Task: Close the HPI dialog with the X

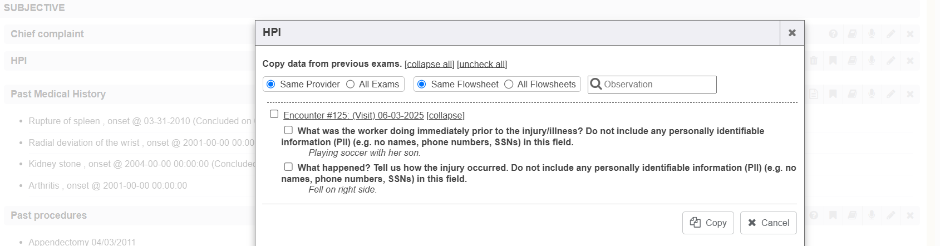Action: coord(792,33)
